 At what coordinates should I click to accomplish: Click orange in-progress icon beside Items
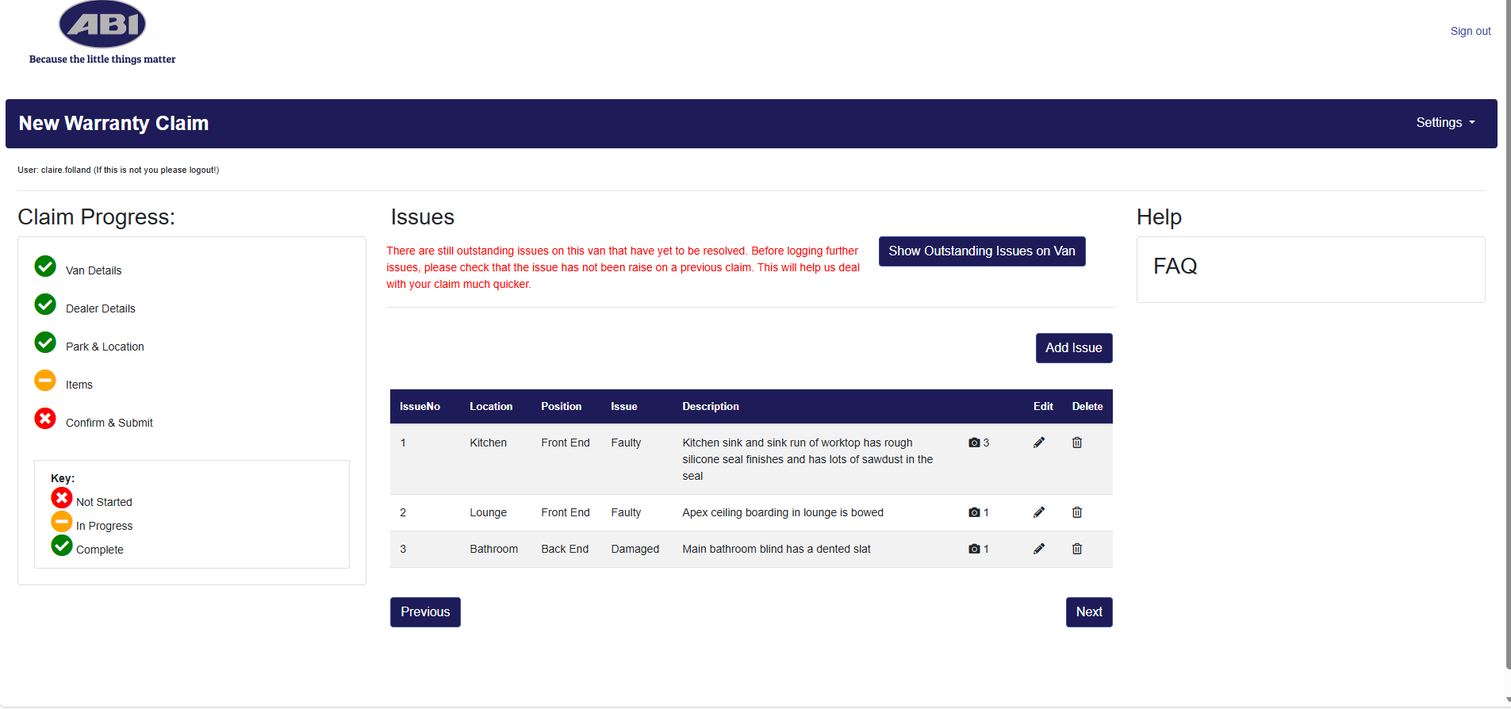point(45,381)
